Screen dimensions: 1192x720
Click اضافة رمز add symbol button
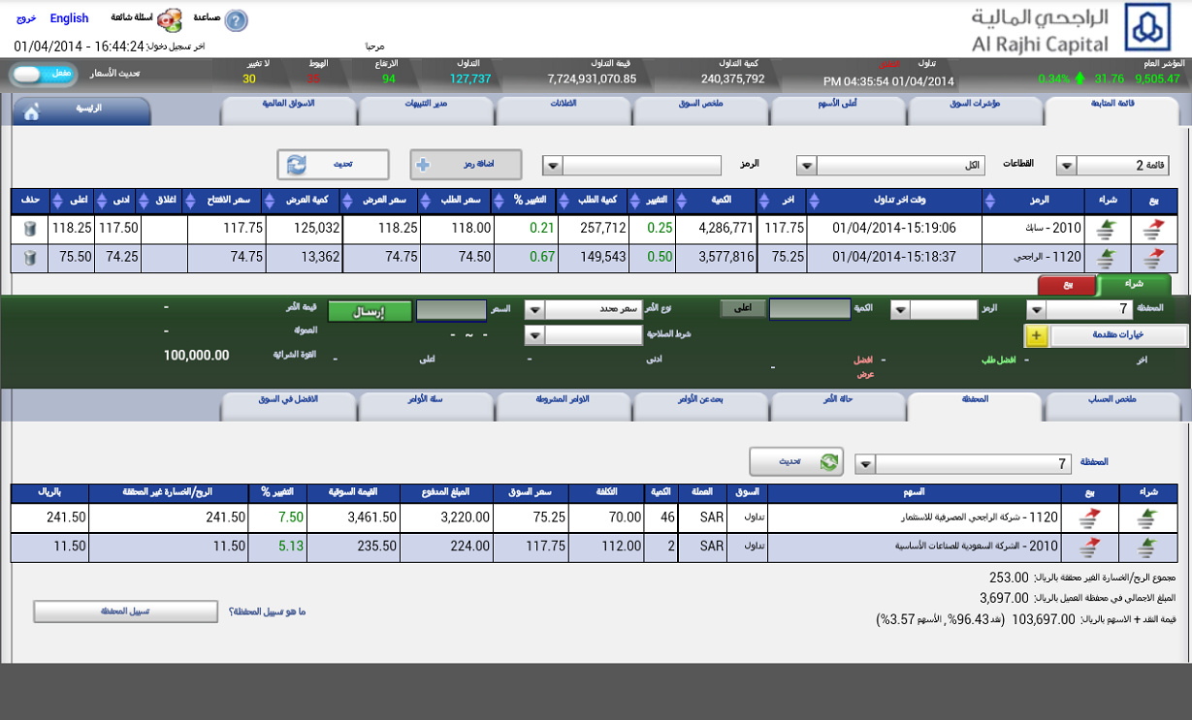(466, 165)
